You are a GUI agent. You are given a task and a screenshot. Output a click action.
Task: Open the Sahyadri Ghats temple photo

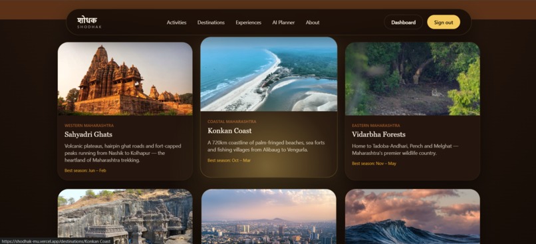coord(125,78)
